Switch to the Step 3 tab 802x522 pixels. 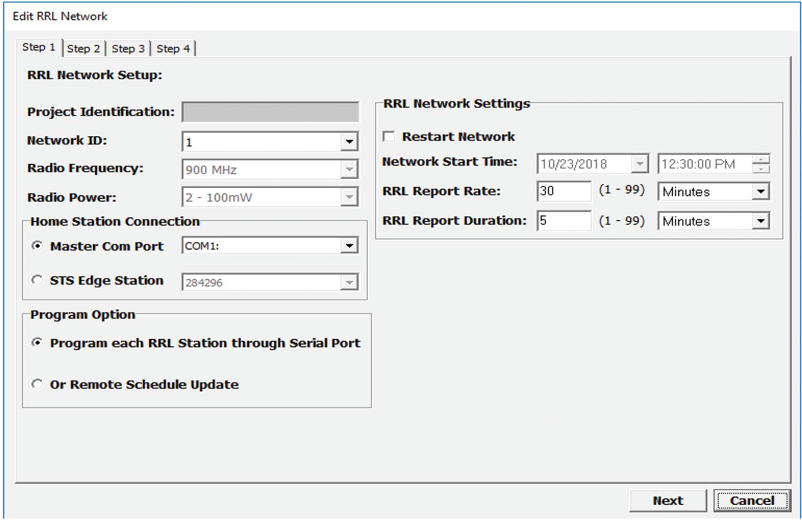128,49
